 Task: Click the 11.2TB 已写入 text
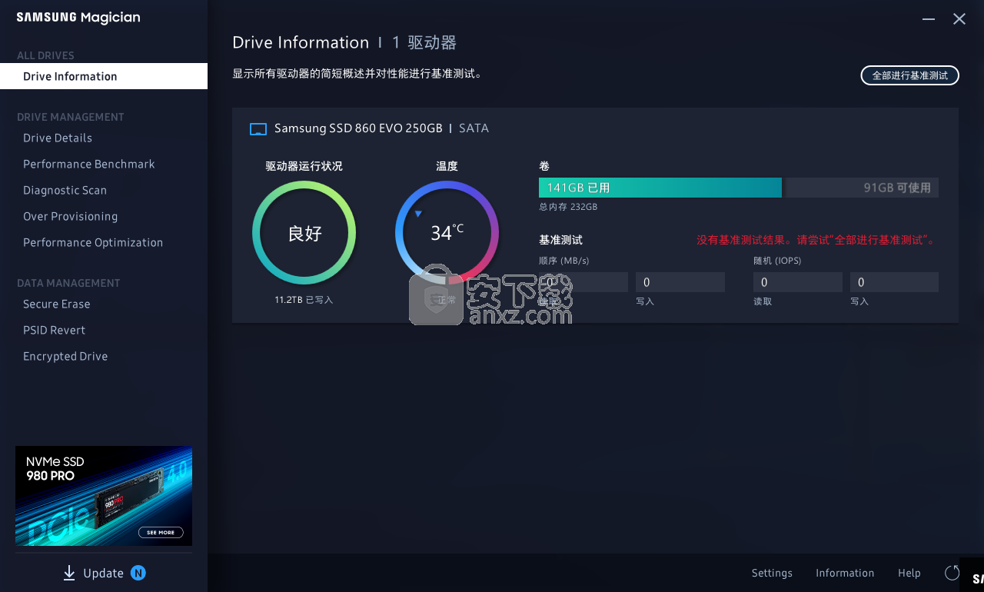pyautogui.click(x=304, y=300)
